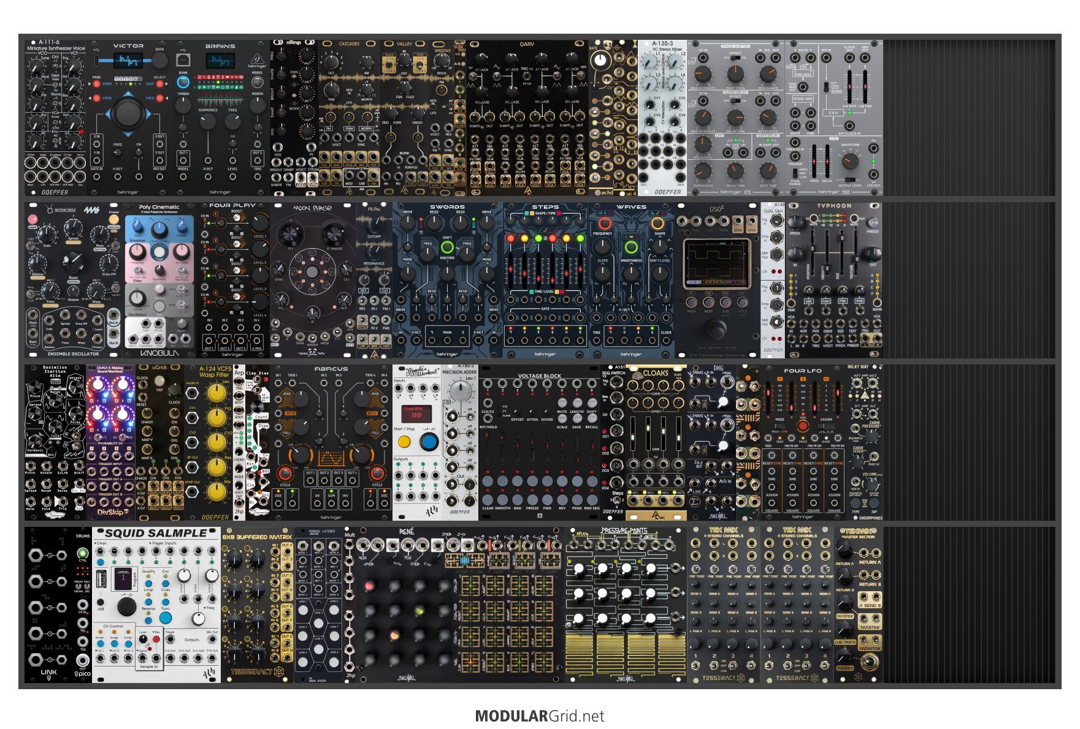Click the green SMOOTHNESS button on Waves

tap(631, 247)
